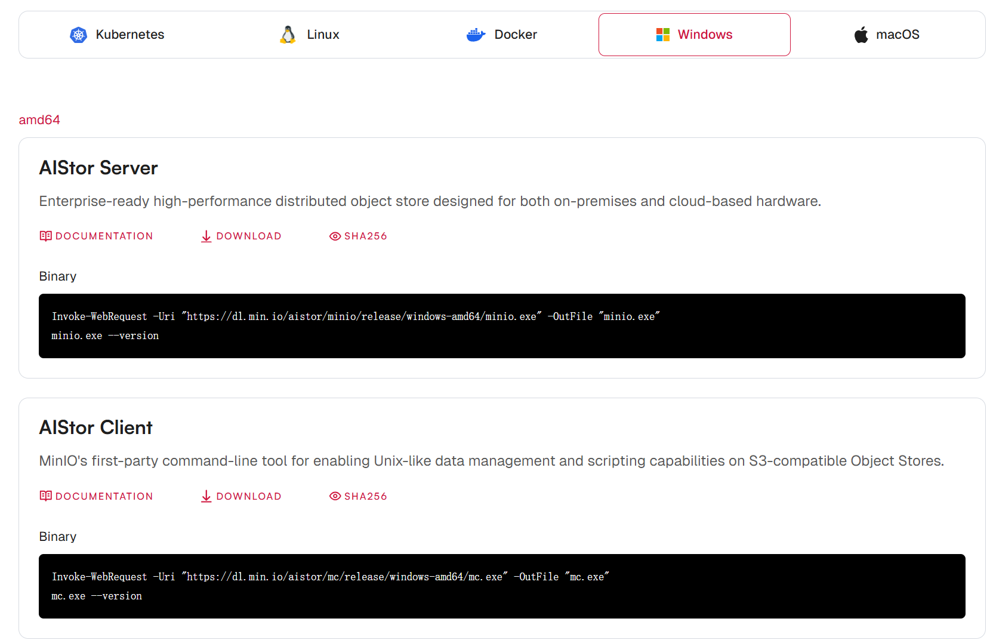Click AIStor Client documentation book icon
Viewport: 990px width, 643px height.
[x=45, y=496]
